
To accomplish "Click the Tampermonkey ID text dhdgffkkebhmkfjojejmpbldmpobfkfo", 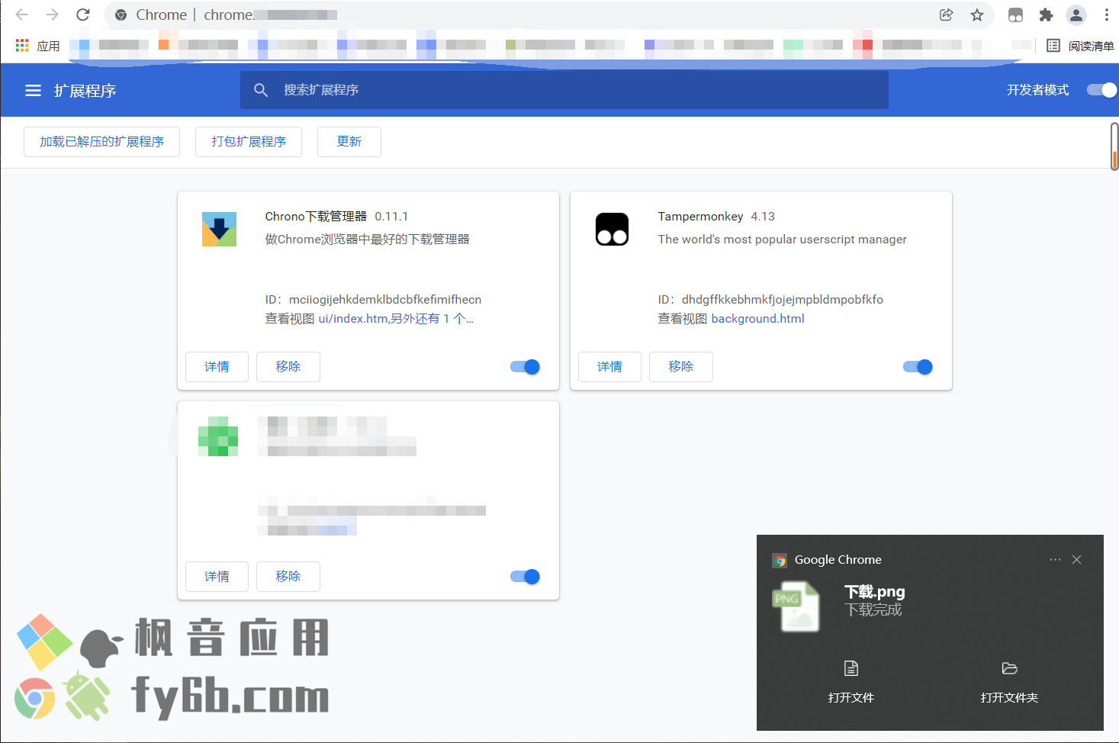I will [x=783, y=300].
